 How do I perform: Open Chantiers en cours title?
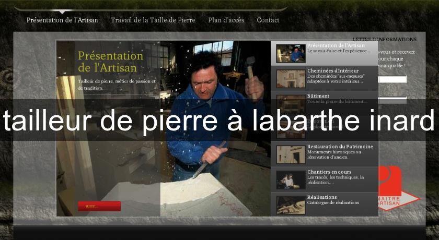tap(329, 172)
